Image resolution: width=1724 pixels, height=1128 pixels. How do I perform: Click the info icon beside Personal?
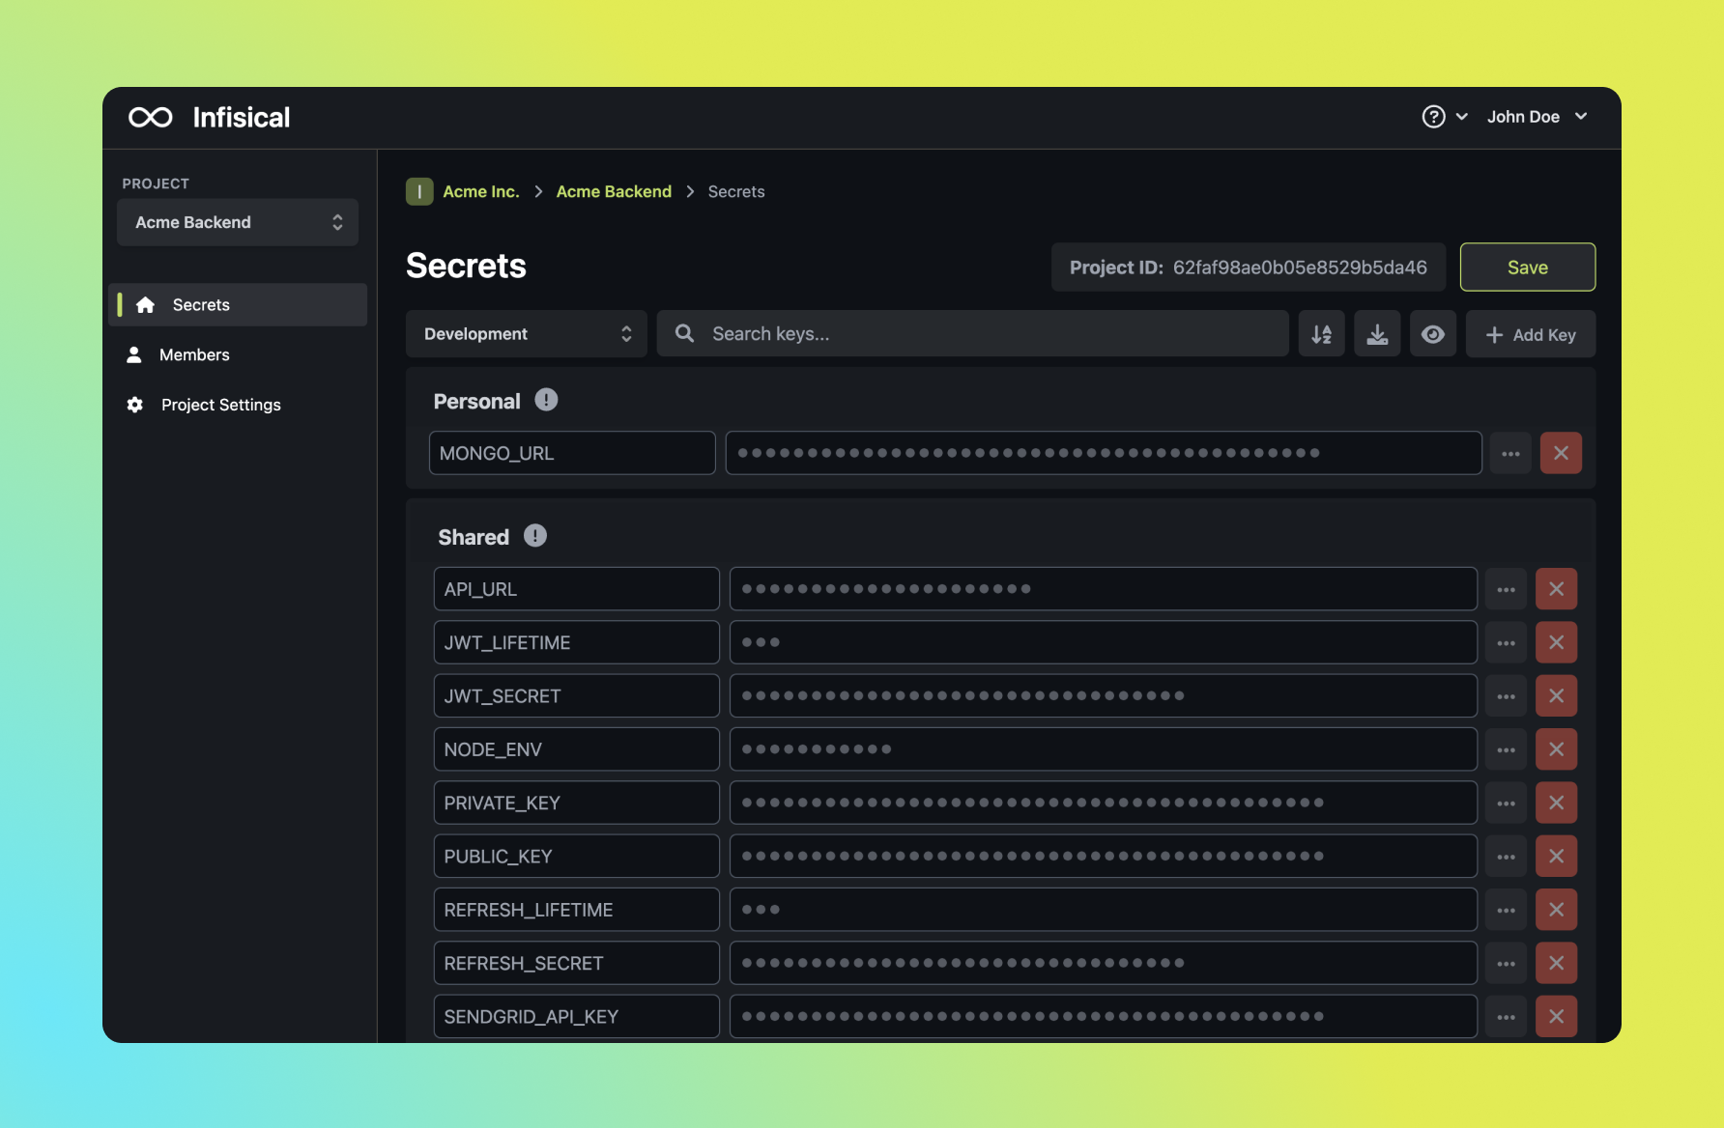pyautogui.click(x=546, y=400)
